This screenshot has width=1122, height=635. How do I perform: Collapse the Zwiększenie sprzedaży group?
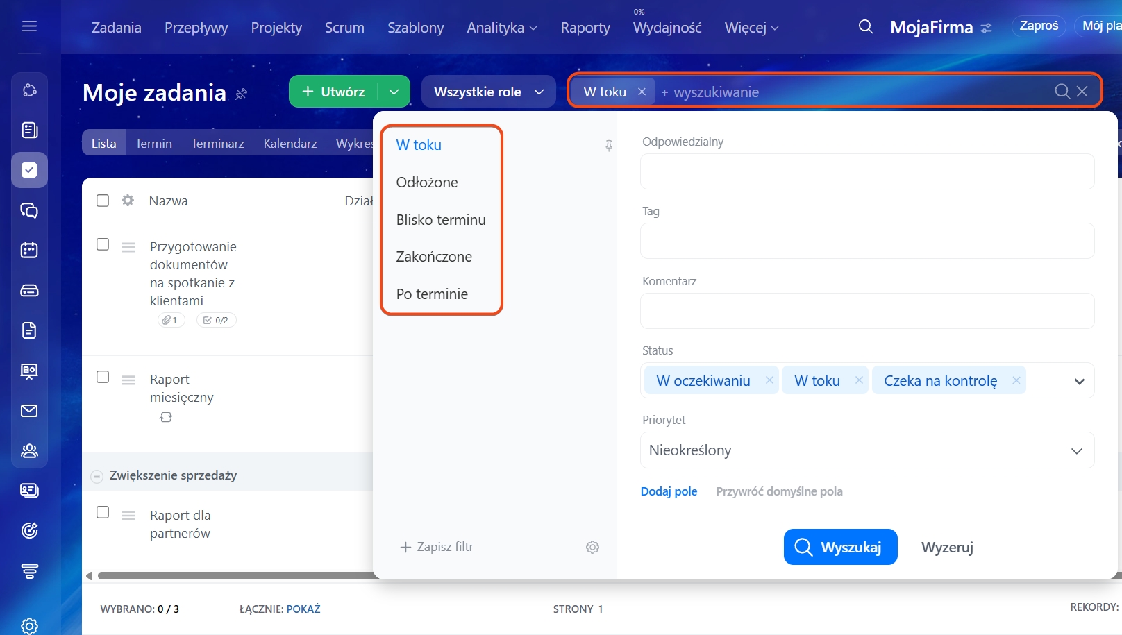(97, 476)
